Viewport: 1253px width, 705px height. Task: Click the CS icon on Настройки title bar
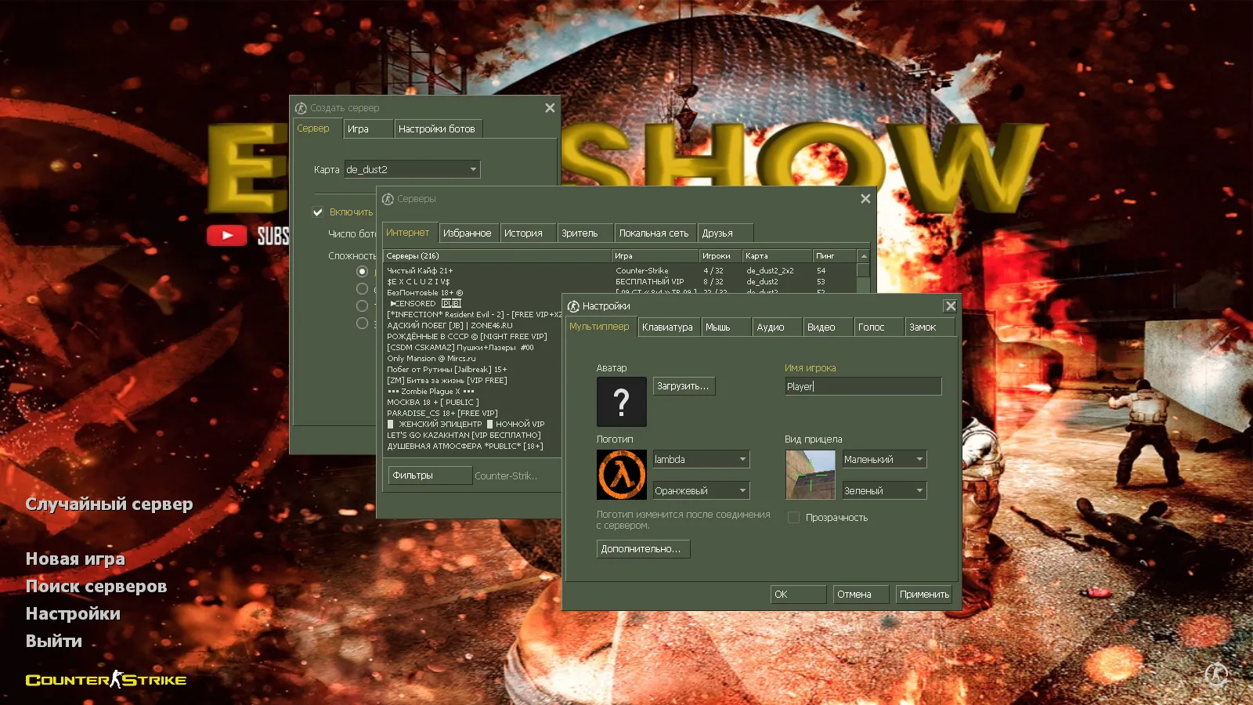click(572, 305)
